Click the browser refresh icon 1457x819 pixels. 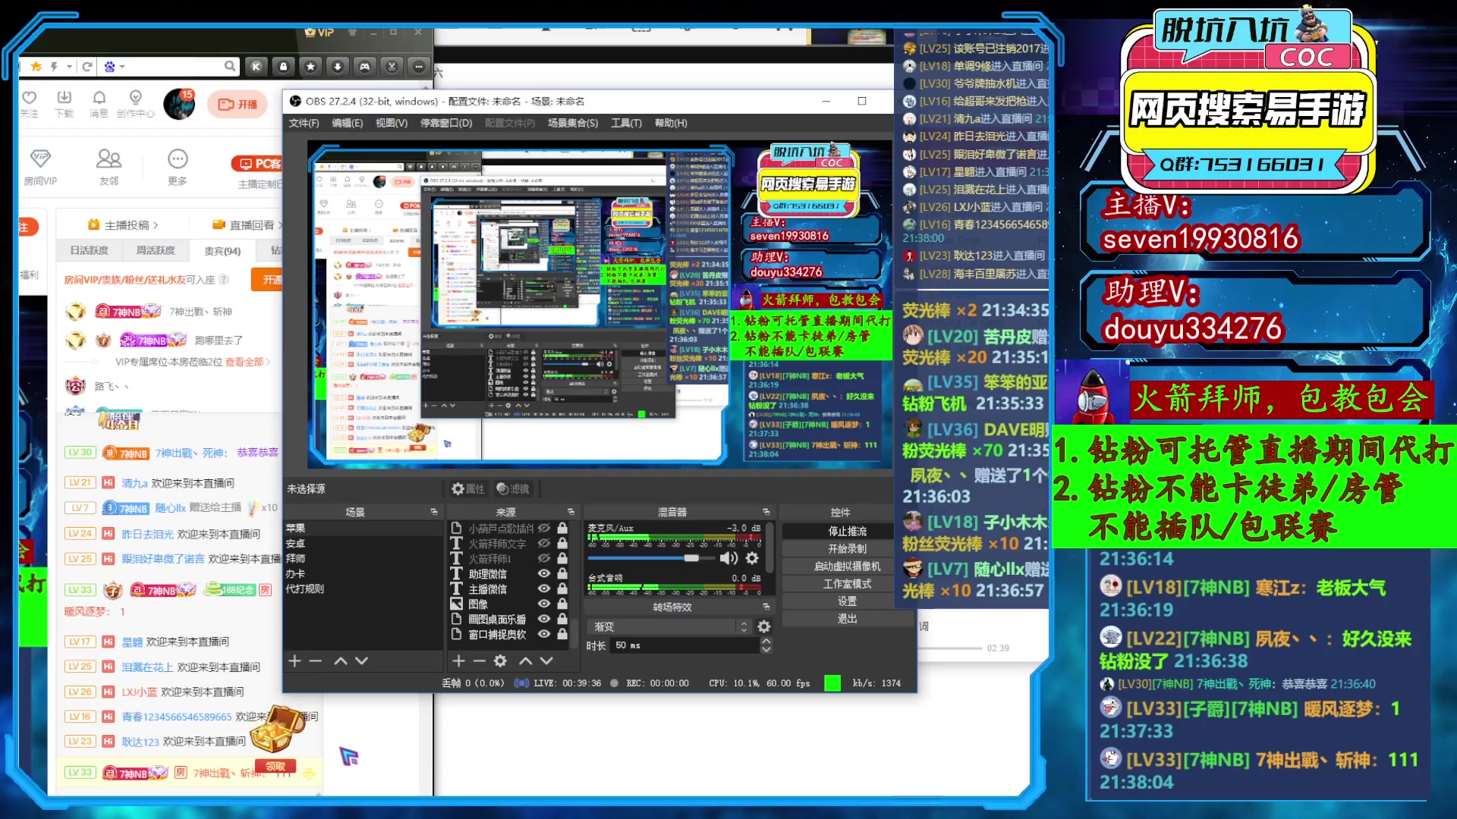[87, 67]
